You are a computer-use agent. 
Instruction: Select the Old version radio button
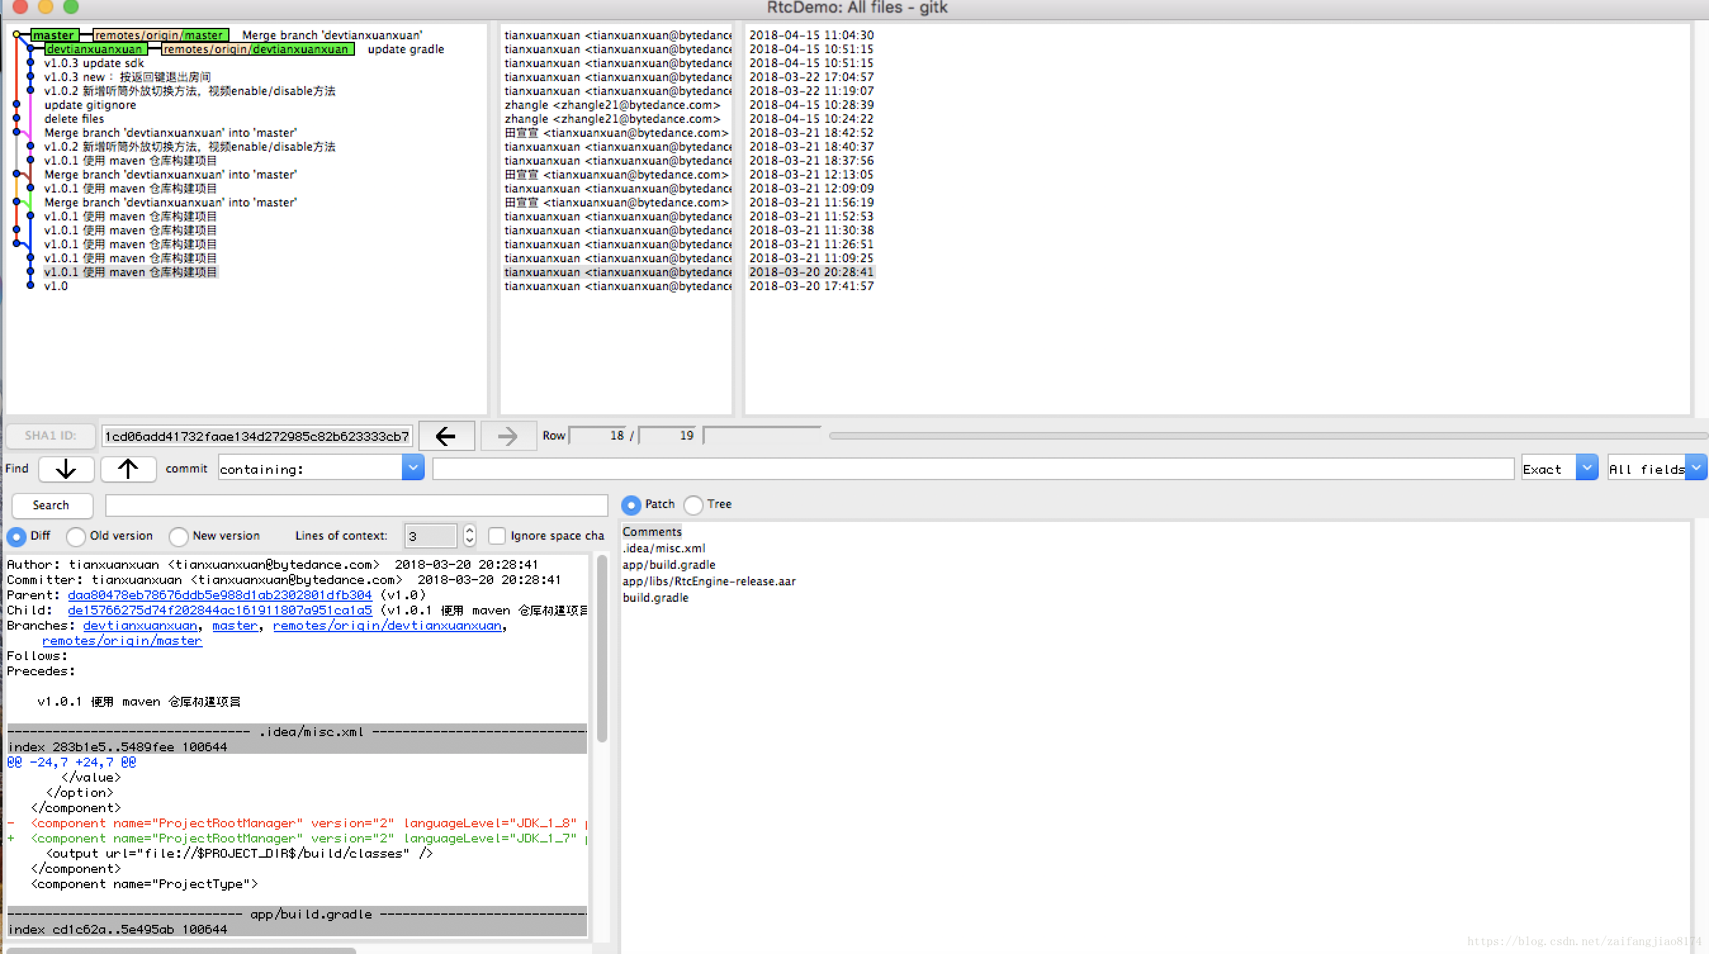point(75,537)
